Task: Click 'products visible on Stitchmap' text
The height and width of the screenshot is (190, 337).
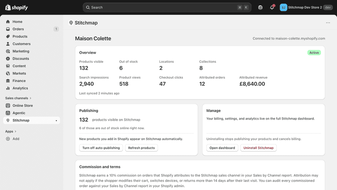Action: 116,119
